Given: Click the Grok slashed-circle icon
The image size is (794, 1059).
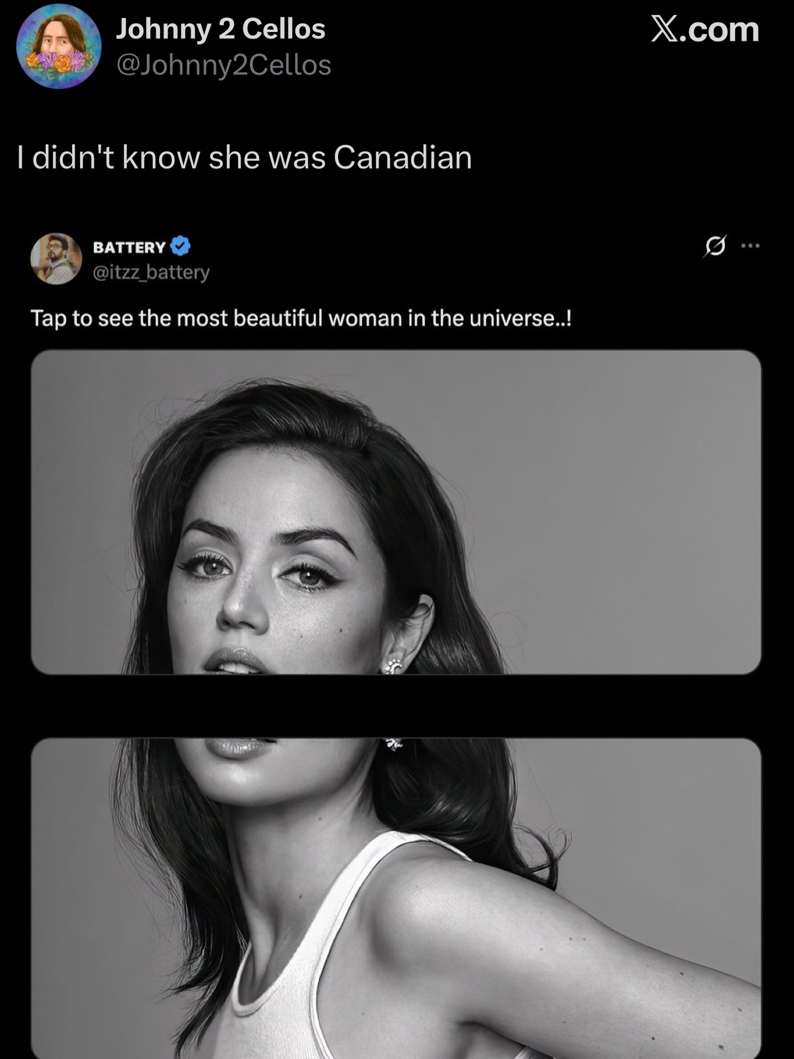Looking at the screenshot, I should [715, 246].
